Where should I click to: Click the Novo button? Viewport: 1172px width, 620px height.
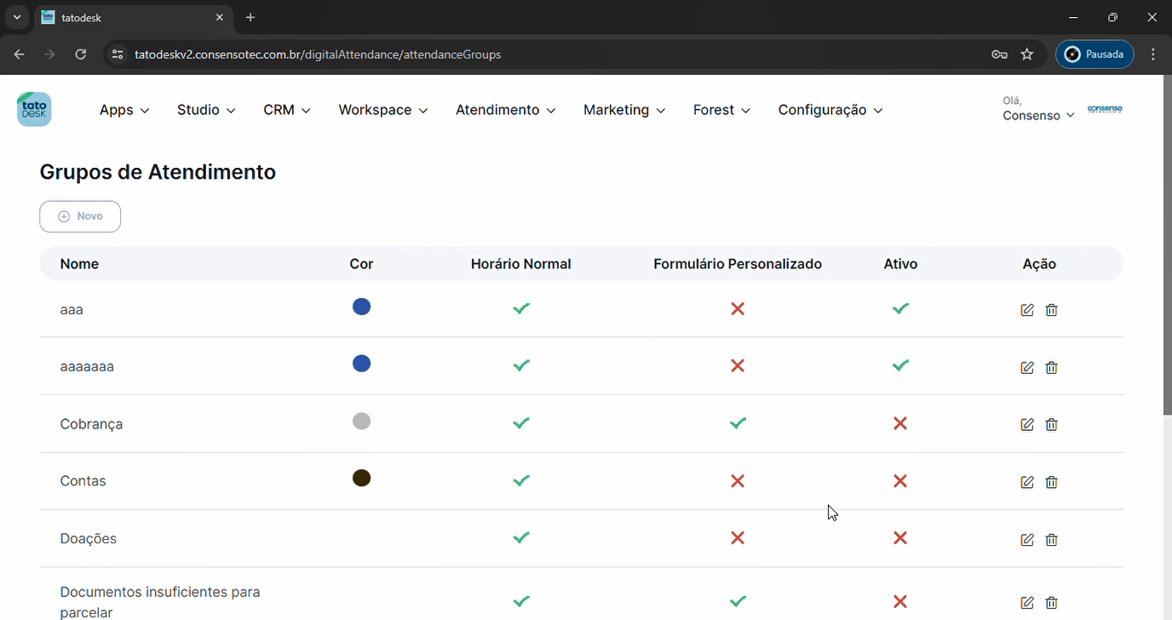[x=80, y=216]
